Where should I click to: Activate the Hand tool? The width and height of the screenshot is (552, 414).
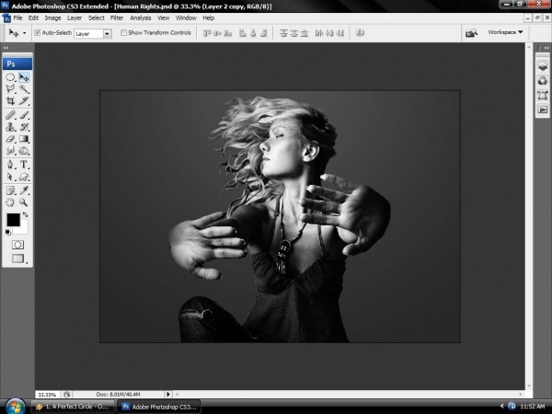tap(10, 202)
